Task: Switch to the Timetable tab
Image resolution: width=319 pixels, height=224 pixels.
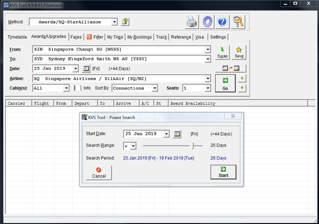Action: click(x=17, y=37)
